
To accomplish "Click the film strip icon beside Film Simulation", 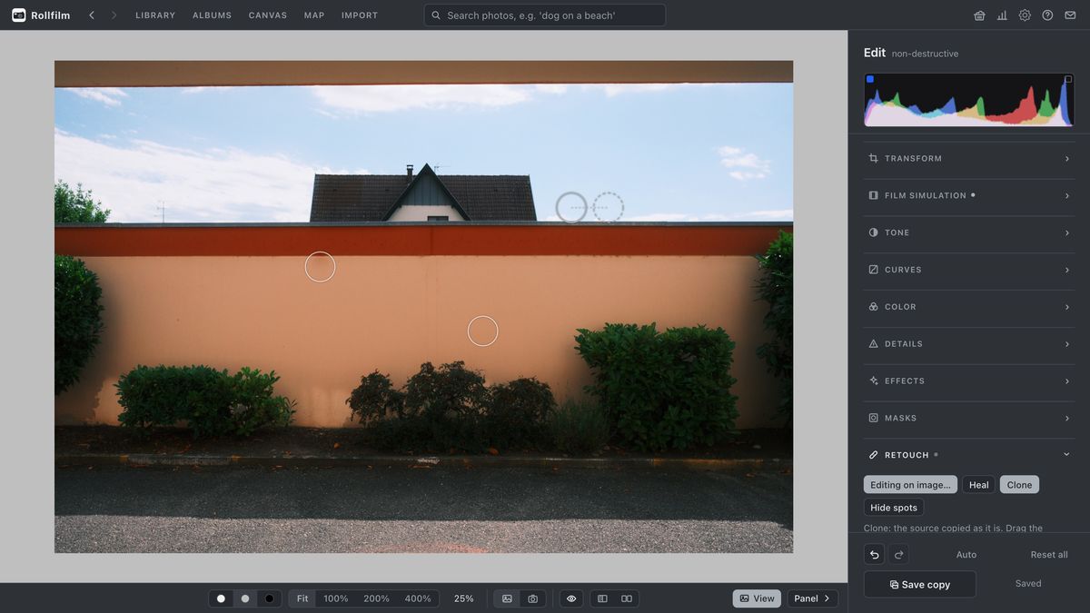I will click(873, 195).
